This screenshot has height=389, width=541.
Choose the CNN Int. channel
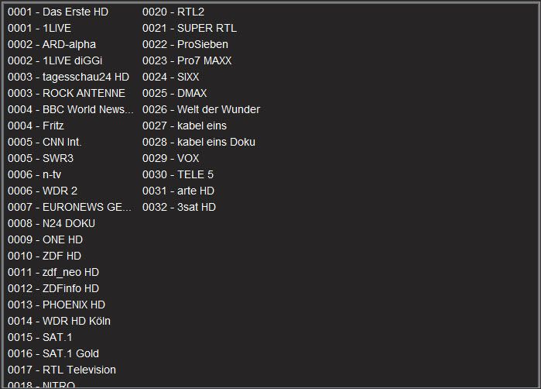(x=45, y=142)
